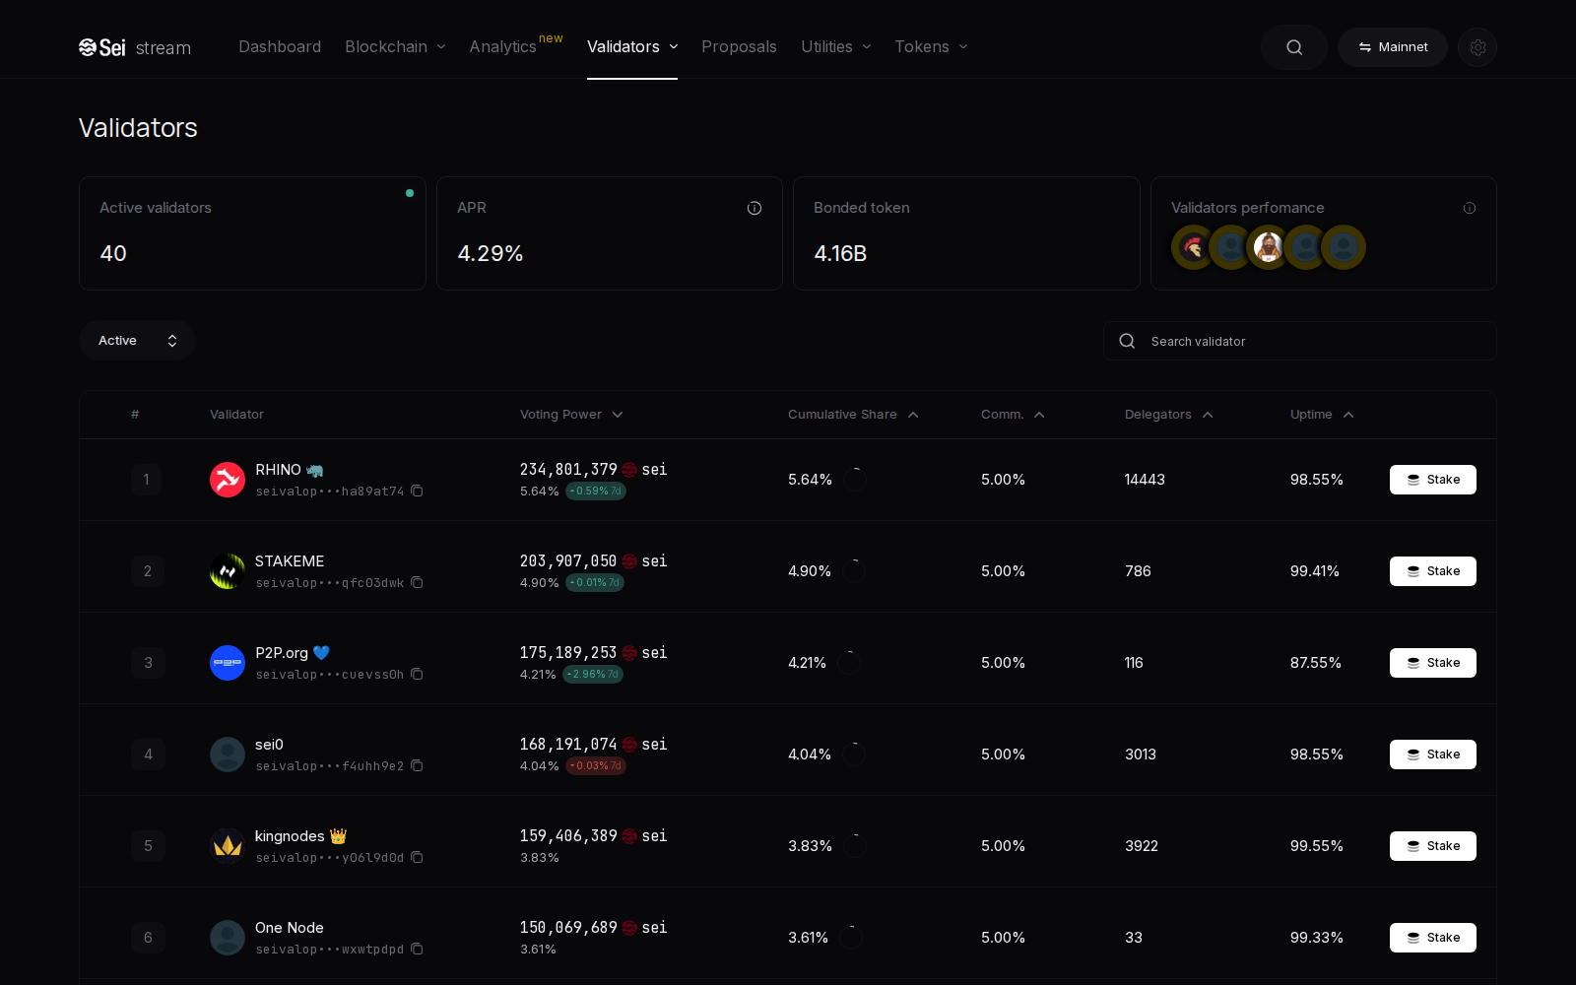1576x985 pixels.
Task: Stake with RHINO validator
Action: (1433, 480)
